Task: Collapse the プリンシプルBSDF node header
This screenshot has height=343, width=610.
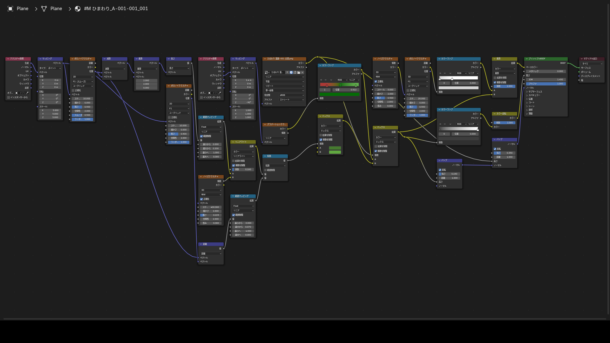Action: click(x=526, y=59)
